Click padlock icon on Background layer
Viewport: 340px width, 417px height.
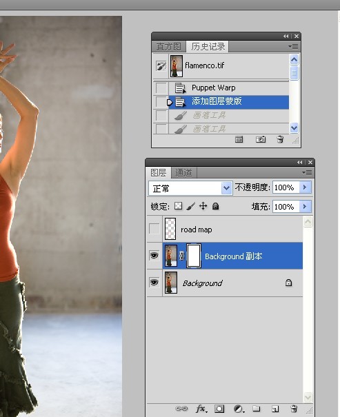click(x=289, y=283)
